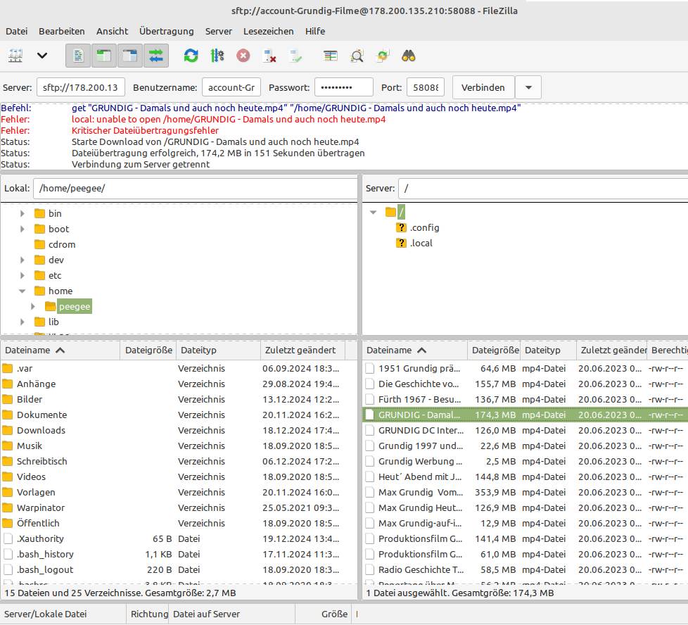Click the Verbinden button
The width and height of the screenshot is (688, 625).
483,87
